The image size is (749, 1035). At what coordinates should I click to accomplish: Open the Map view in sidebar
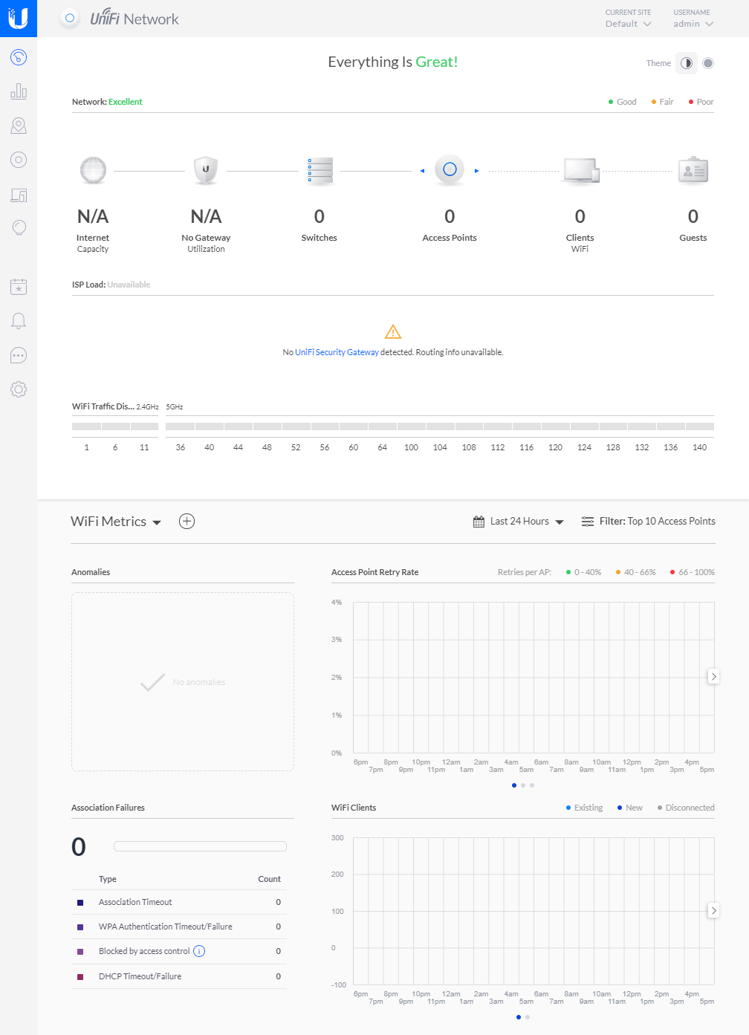click(19, 126)
